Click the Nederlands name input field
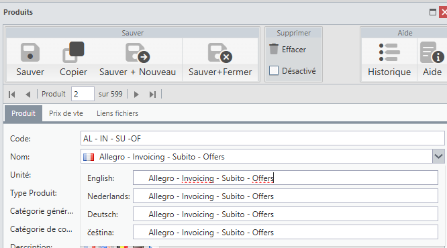447x248 pixels. 285,196
